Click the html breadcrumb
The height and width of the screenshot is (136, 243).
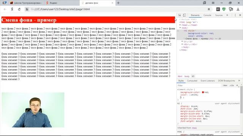pos(180,76)
